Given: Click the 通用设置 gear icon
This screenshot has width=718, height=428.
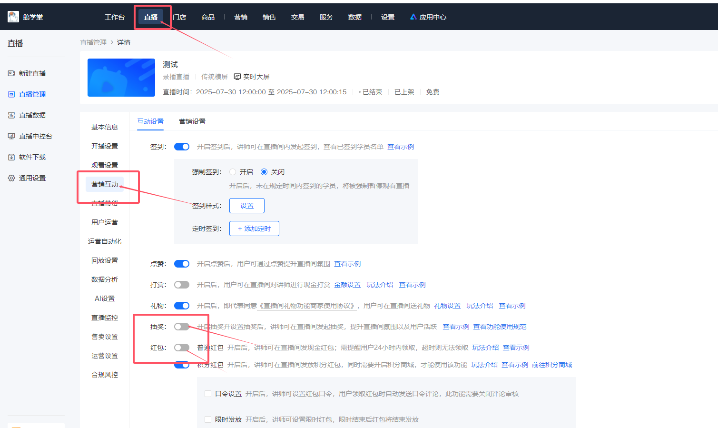Looking at the screenshot, I should tap(11, 178).
